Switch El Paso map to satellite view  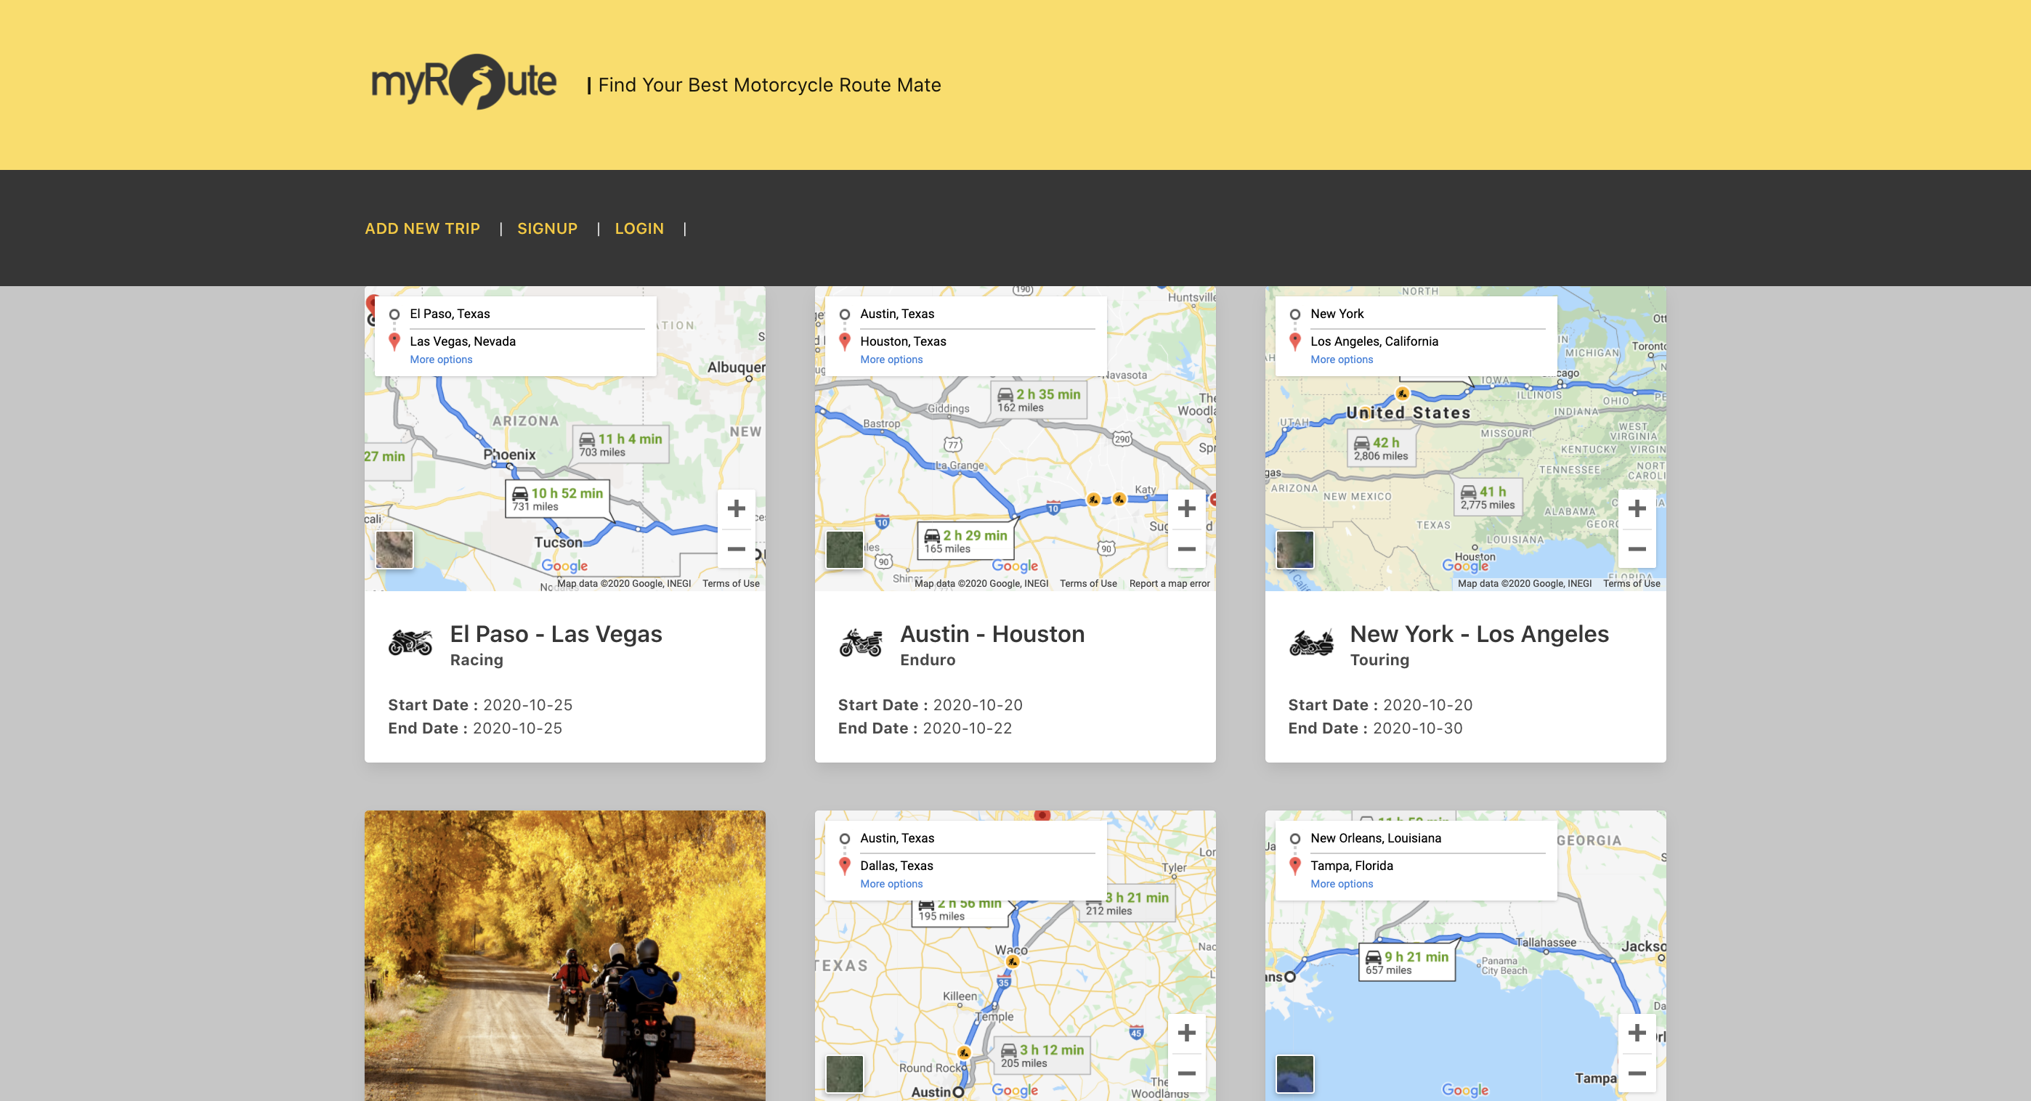tap(394, 549)
